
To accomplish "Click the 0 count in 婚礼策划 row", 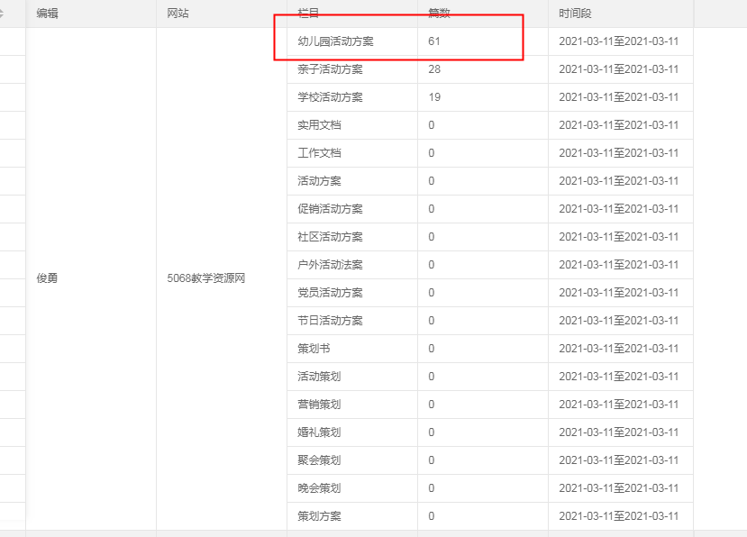I will pos(431,432).
